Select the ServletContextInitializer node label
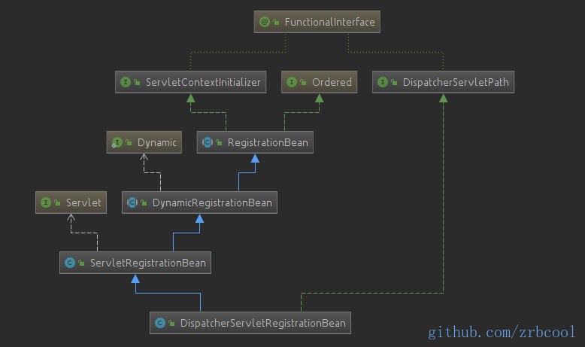 (x=203, y=82)
